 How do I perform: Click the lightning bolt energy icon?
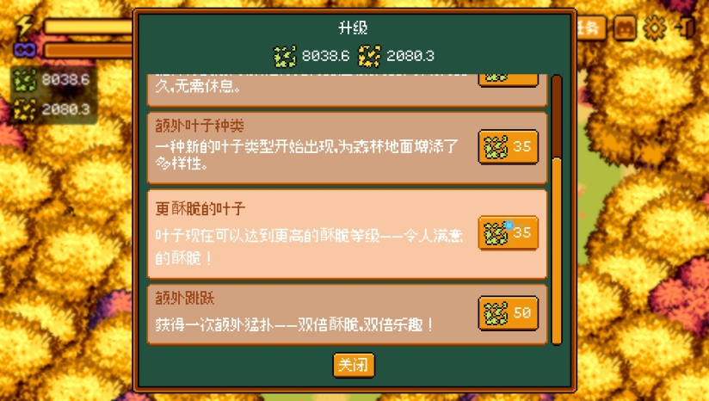[24, 25]
